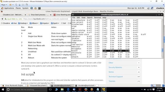Open the Technical Support category link
165x92 pixels.
(x=116, y=77)
